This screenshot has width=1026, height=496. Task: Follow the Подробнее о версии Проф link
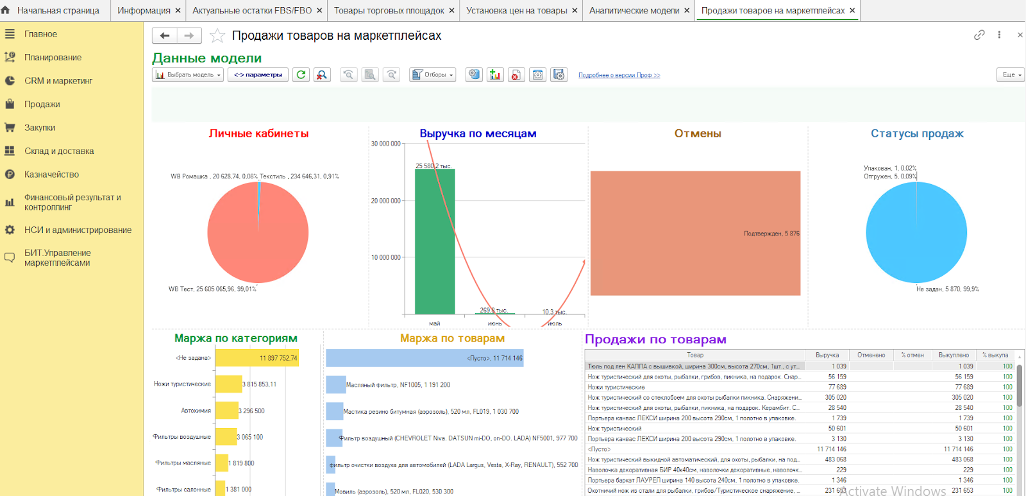click(619, 76)
